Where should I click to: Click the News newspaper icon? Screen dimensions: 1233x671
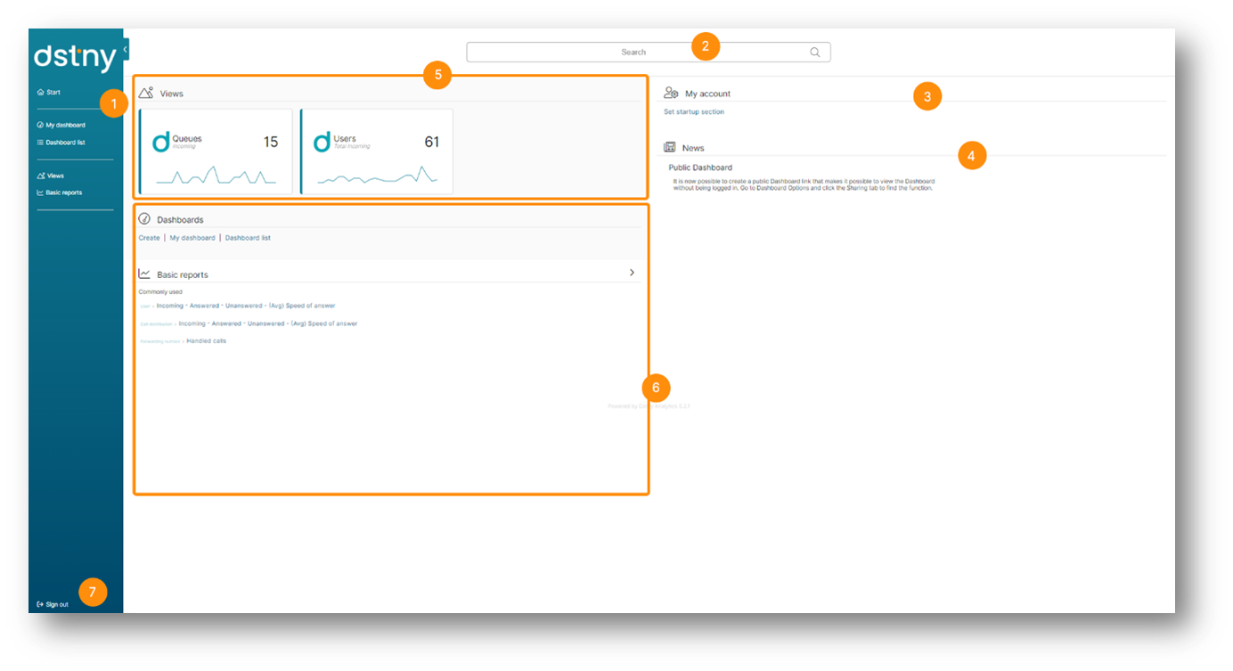tap(670, 147)
